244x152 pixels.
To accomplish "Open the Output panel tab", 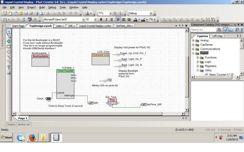I will click(11, 124).
